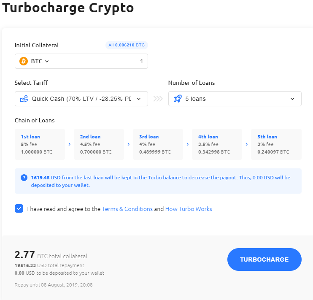Click the question mark info icon

click(x=24, y=178)
